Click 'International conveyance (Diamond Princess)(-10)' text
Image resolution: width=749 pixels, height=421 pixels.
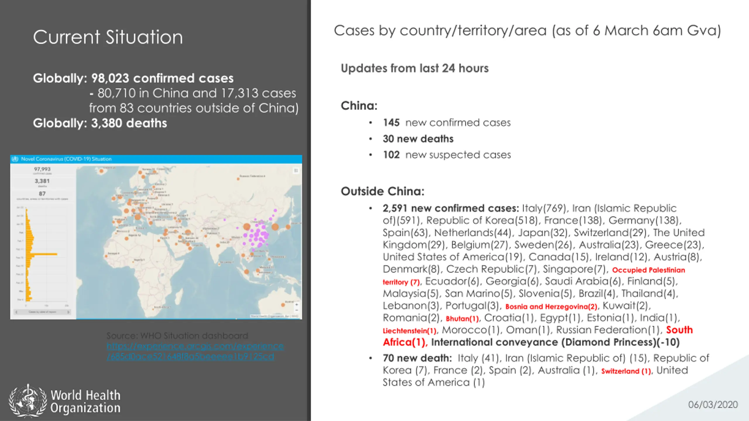coord(555,342)
